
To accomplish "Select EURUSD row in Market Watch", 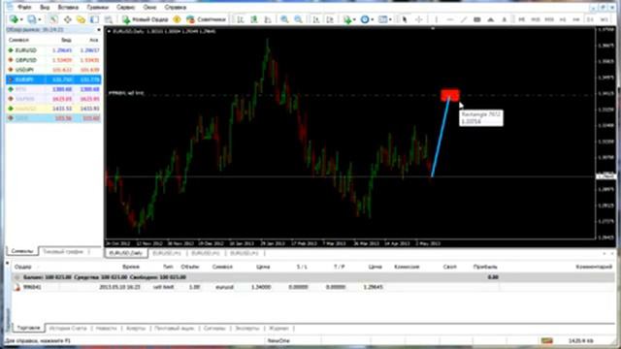I will (x=53, y=50).
